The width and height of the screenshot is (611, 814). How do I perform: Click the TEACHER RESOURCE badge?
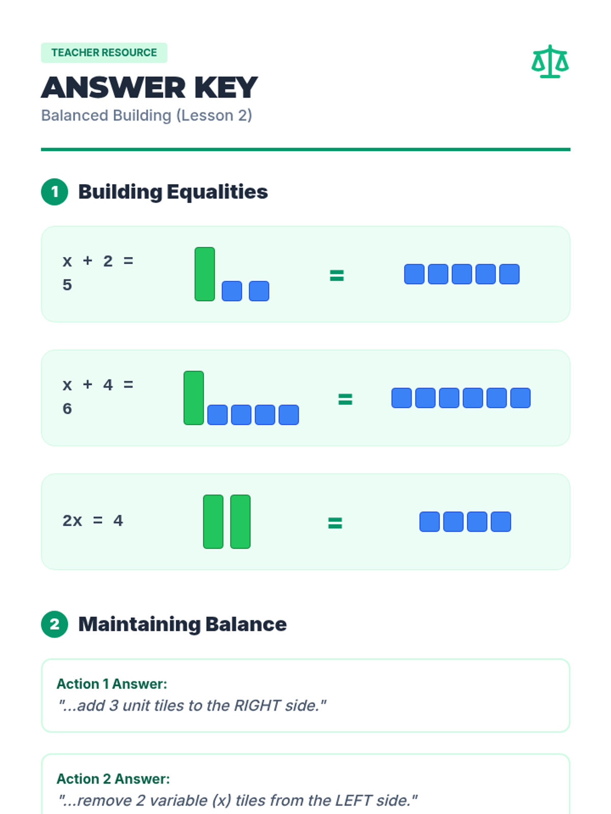pos(104,53)
